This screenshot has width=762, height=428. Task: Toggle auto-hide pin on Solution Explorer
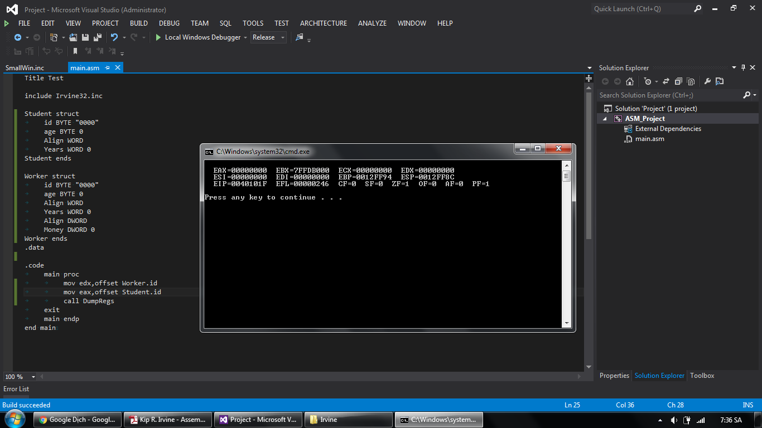point(742,68)
